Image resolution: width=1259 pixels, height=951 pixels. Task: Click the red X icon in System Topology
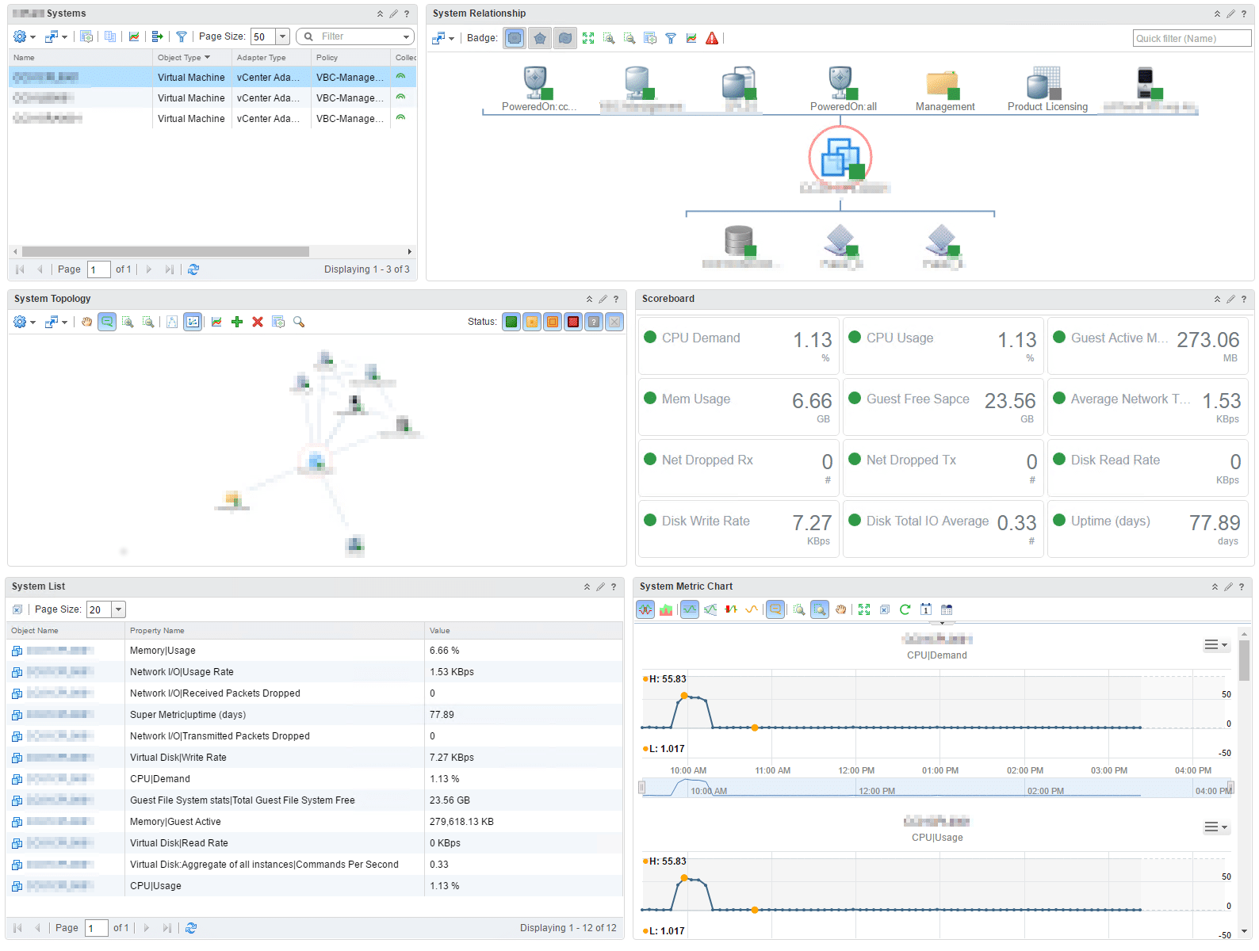(x=258, y=322)
